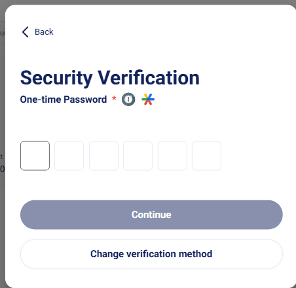Click the 1Password autofill icon
The width and height of the screenshot is (296, 288).
coord(128,99)
